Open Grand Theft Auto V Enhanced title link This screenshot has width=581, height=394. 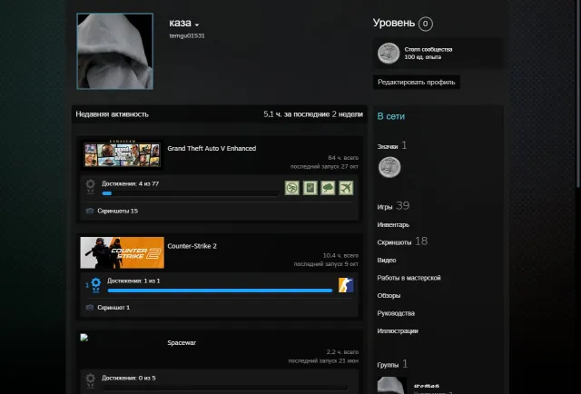[x=212, y=148]
